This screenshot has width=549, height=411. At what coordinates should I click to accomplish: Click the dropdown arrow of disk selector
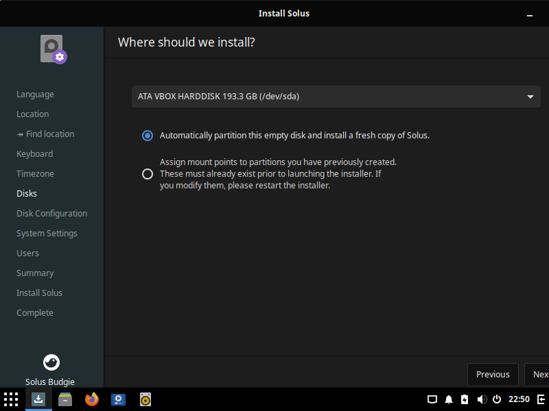pyautogui.click(x=530, y=97)
